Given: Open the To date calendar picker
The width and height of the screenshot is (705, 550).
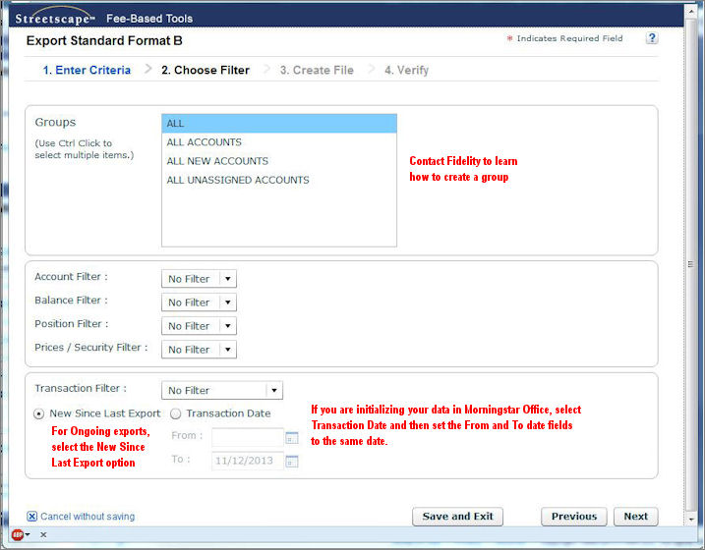Looking at the screenshot, I should point(291,461).
